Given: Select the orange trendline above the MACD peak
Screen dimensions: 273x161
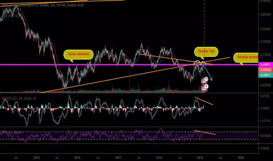Looking at the screenshot, I should coord(204,101).
